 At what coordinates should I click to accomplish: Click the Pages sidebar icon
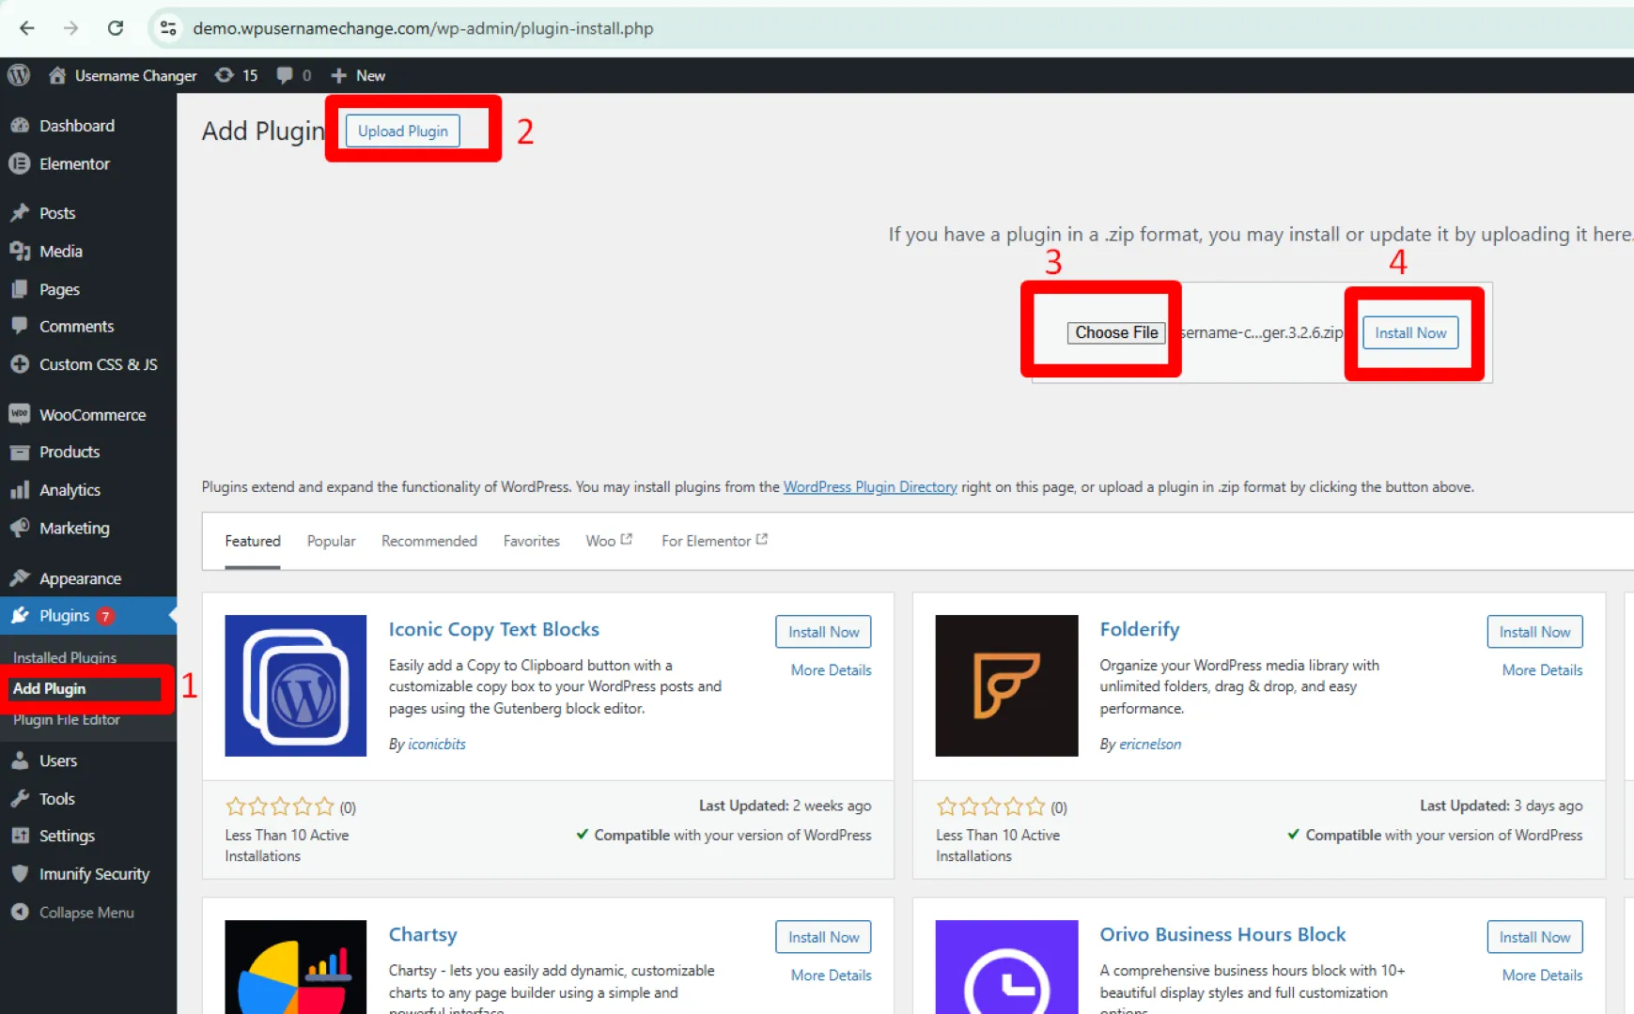[x=20, y=289]
